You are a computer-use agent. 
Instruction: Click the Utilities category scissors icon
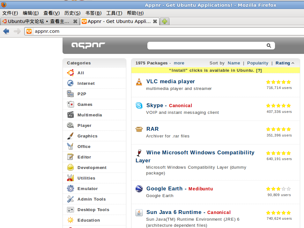coord(70,178)
